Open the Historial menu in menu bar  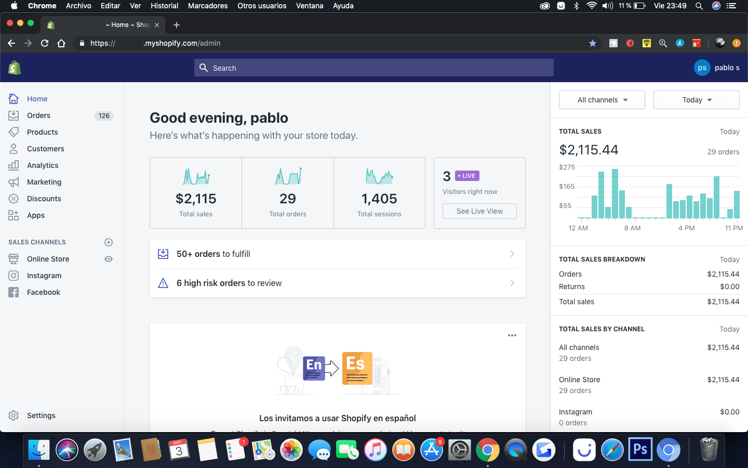coord(164,6)
